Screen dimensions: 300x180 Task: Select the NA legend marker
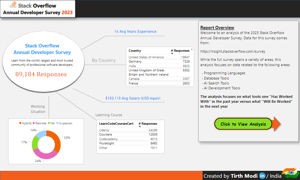49,123
